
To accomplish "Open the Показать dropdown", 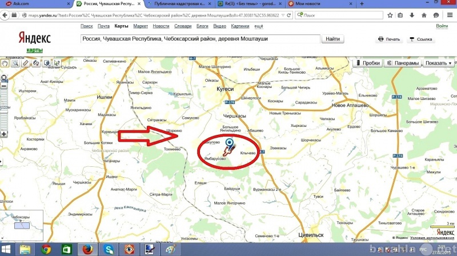I will pyautogui.click(x=438, y=63).
